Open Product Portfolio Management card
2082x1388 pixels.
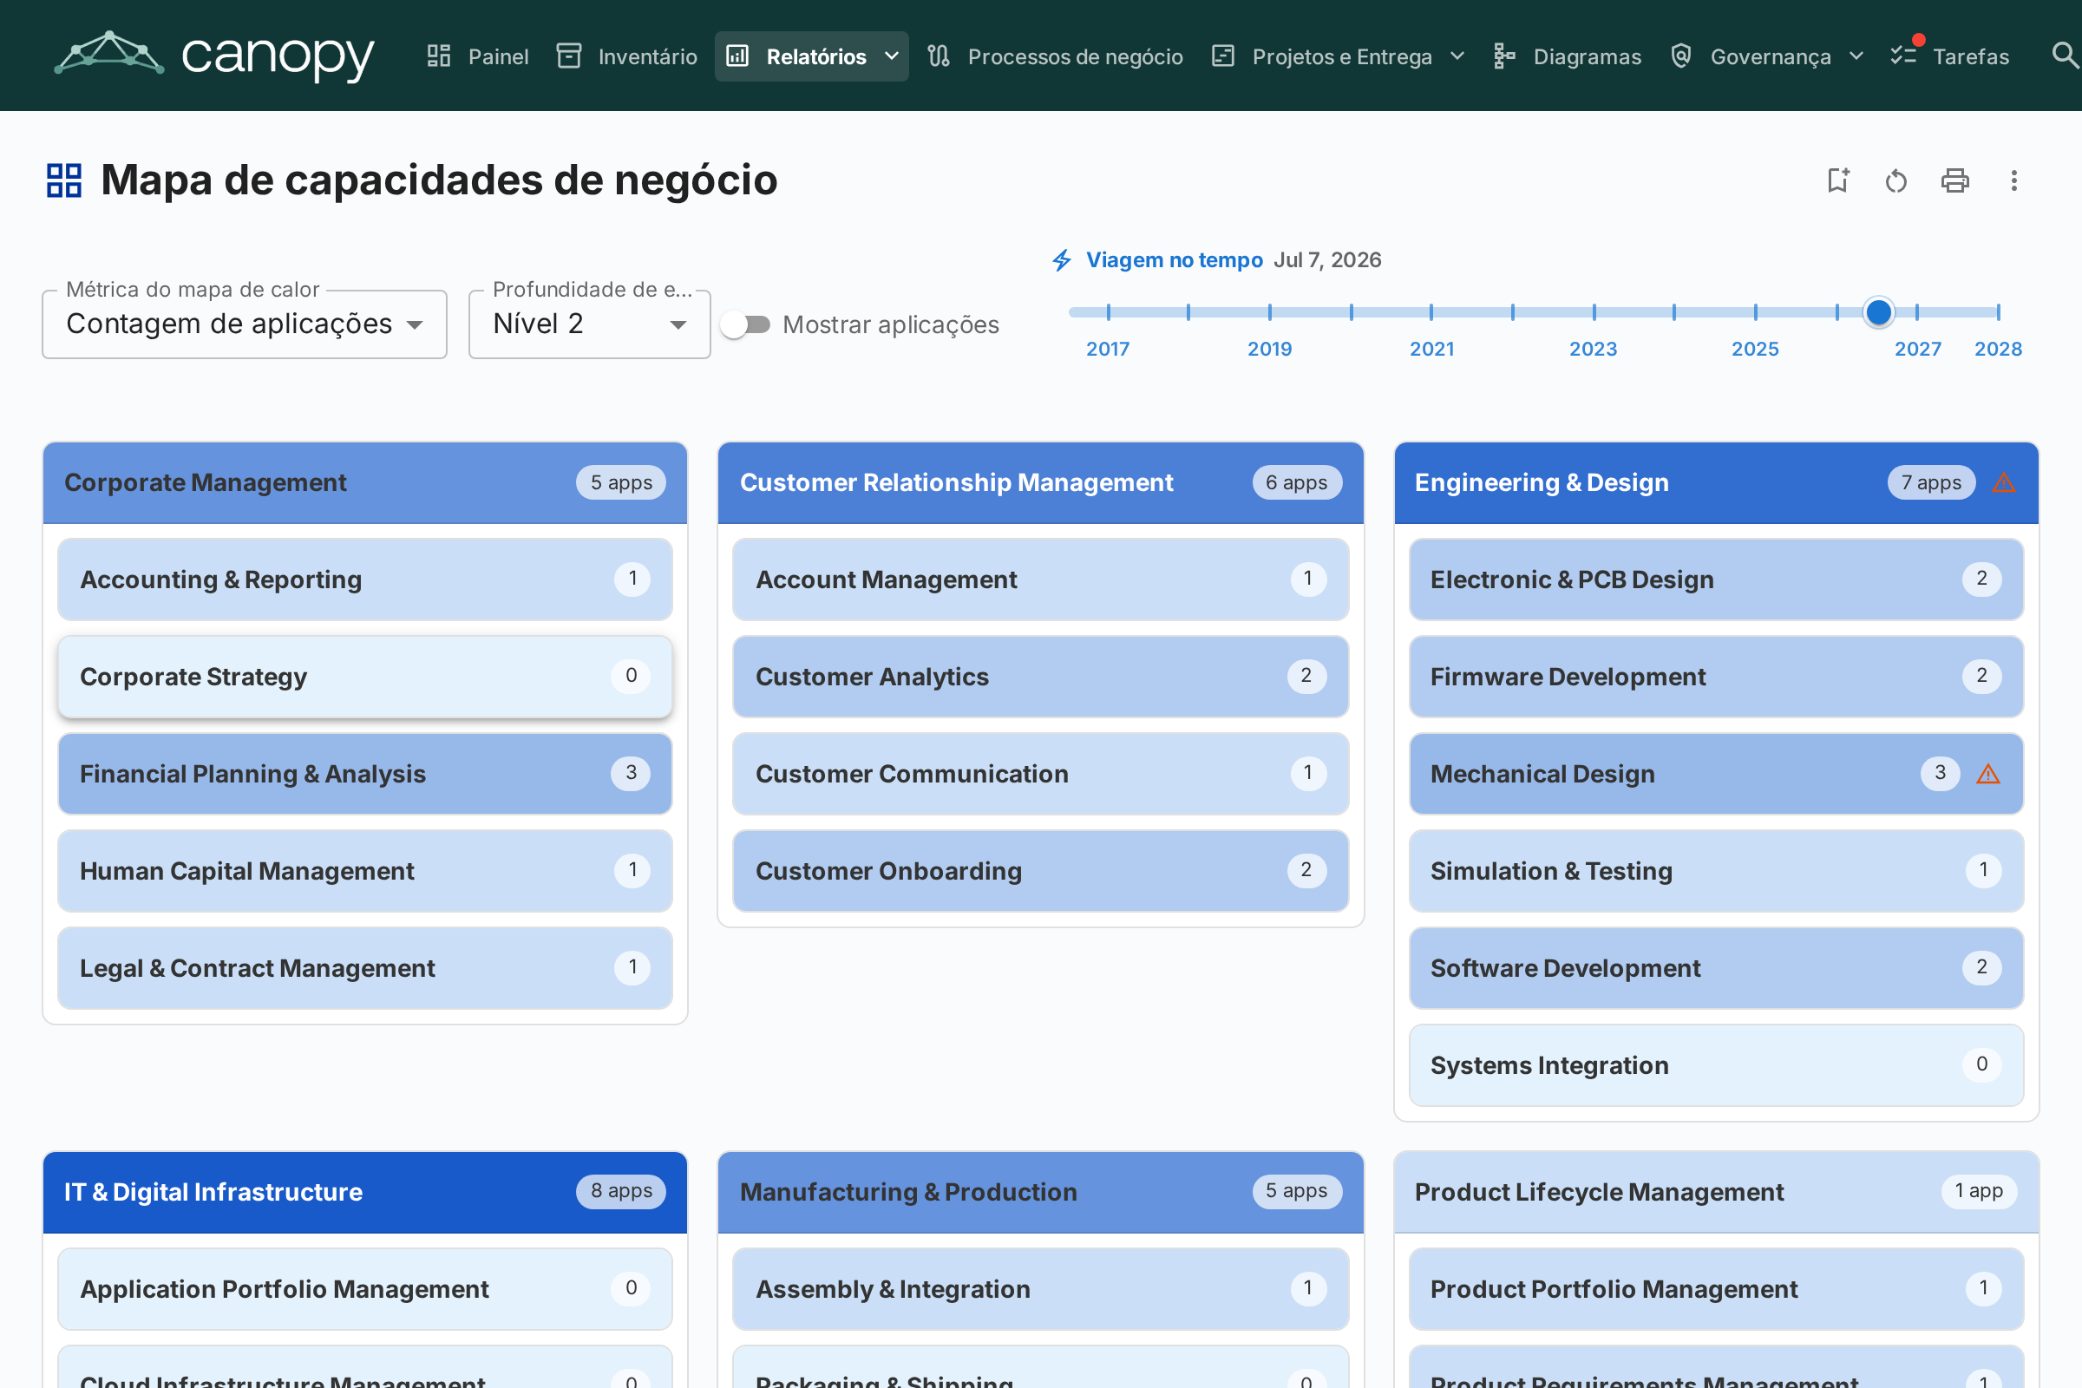click(1717, 1289)
